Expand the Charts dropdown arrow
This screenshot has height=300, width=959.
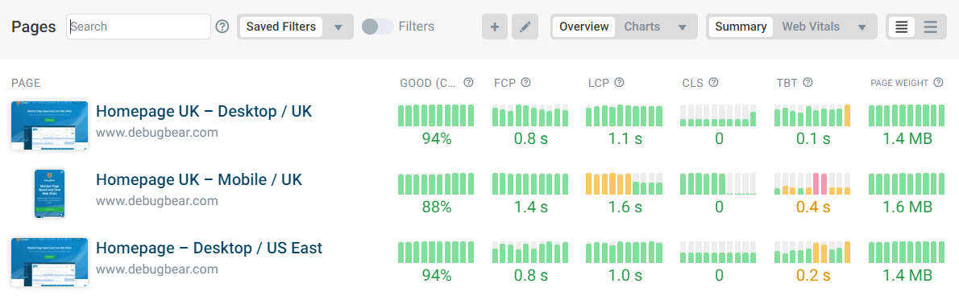pos(683,27)
